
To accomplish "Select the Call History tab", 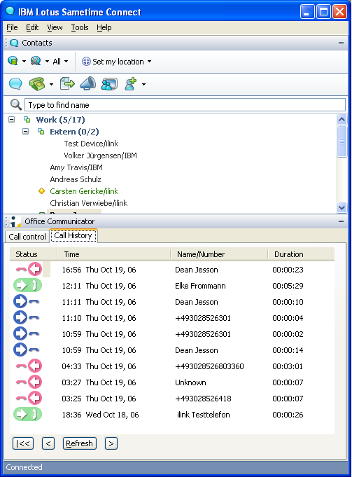I will click(73, 235).
